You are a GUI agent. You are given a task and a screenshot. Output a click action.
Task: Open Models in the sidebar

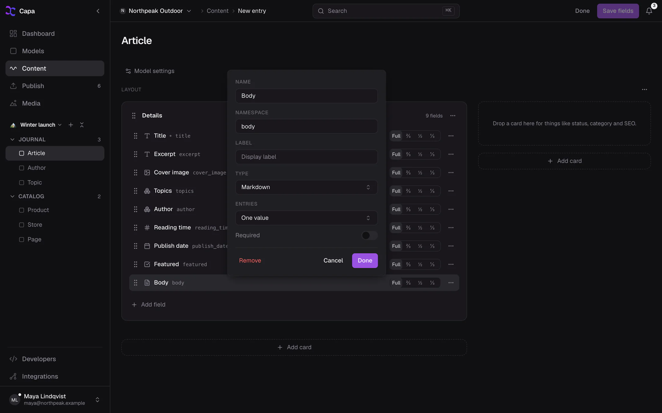pyautogui.click(x=55, y=51)
